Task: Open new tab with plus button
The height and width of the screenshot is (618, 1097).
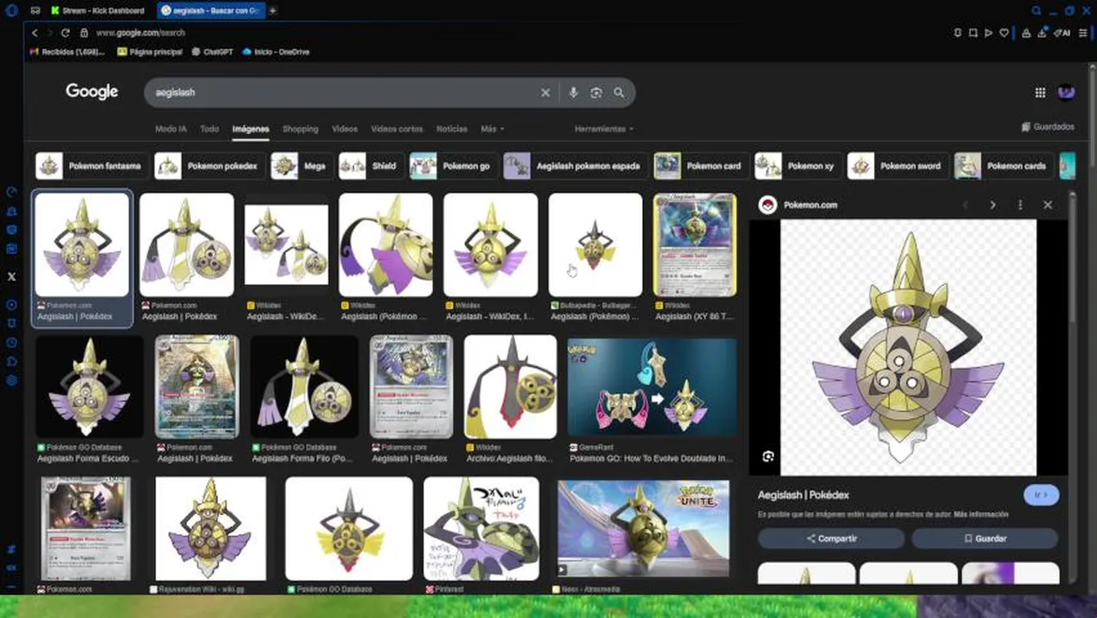Action: click(272, 10)
